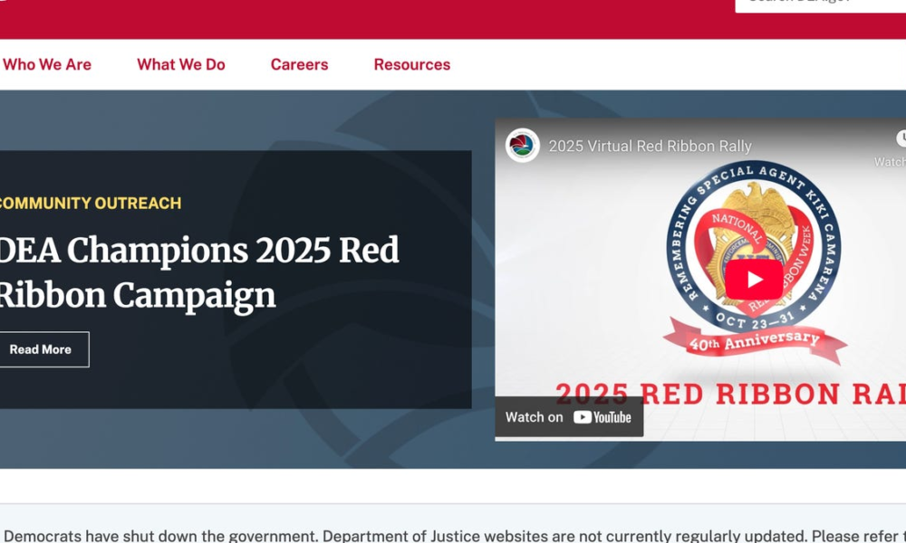Image resolution: width=906 pixels, height=543 pixels.
Task: Click the DEA channel avatar on video
Action: tap(523, 146)
